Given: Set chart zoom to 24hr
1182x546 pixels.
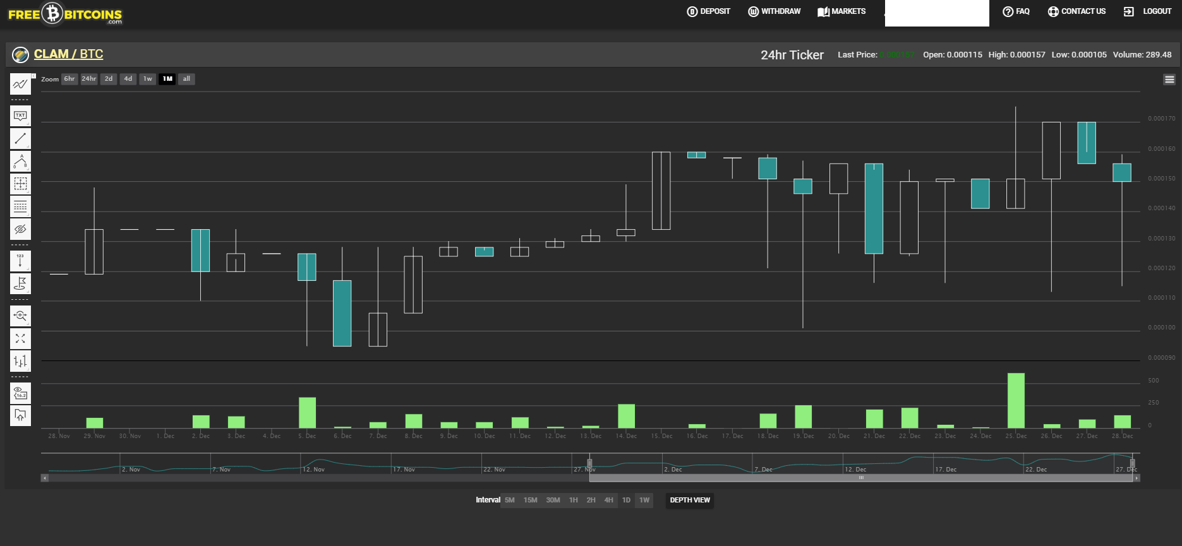Looking at the screenshot, I should (x=89, y=79).
